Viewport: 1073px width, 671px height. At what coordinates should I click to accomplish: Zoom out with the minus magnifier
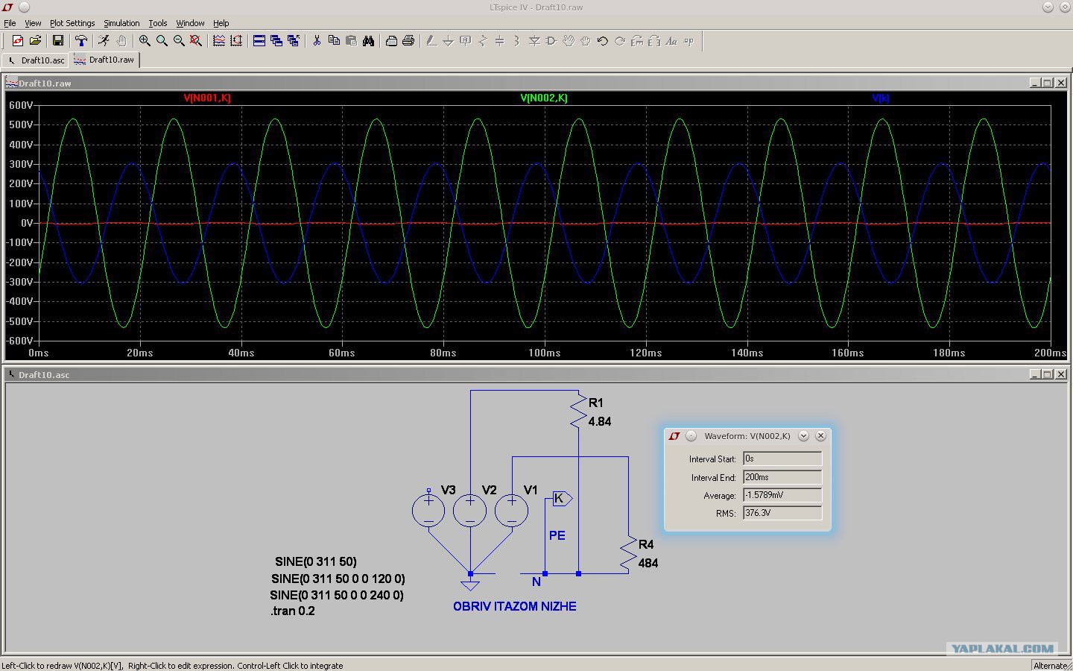click(x=179, y=41)
